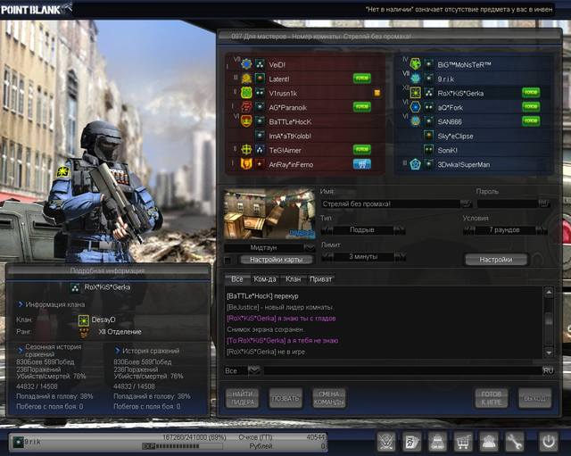The width and height of the screenshot is (571, 456).
Task: Click the DesayD clan emblem in info panel
Action: [x=84, y=320]
